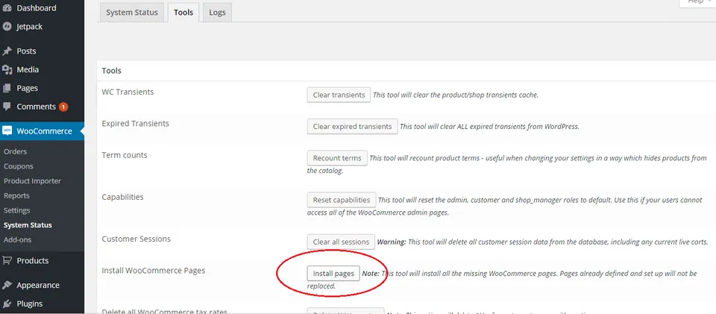Viewport: 716px width, 314px height.
Task: Click the Media icon in sidebar
Action: pos(7,69)
